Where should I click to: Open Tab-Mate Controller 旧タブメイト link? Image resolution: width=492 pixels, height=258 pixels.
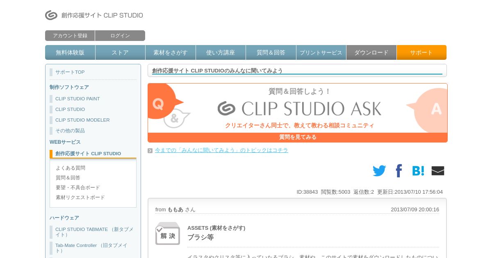(x=91, y=248)
